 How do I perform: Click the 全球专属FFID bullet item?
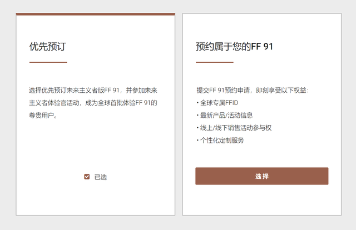click(x=217, y=103)
